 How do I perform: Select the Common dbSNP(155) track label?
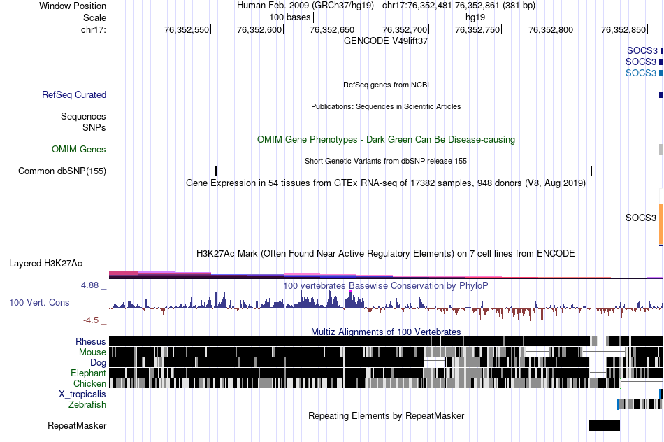coord(62,171)
